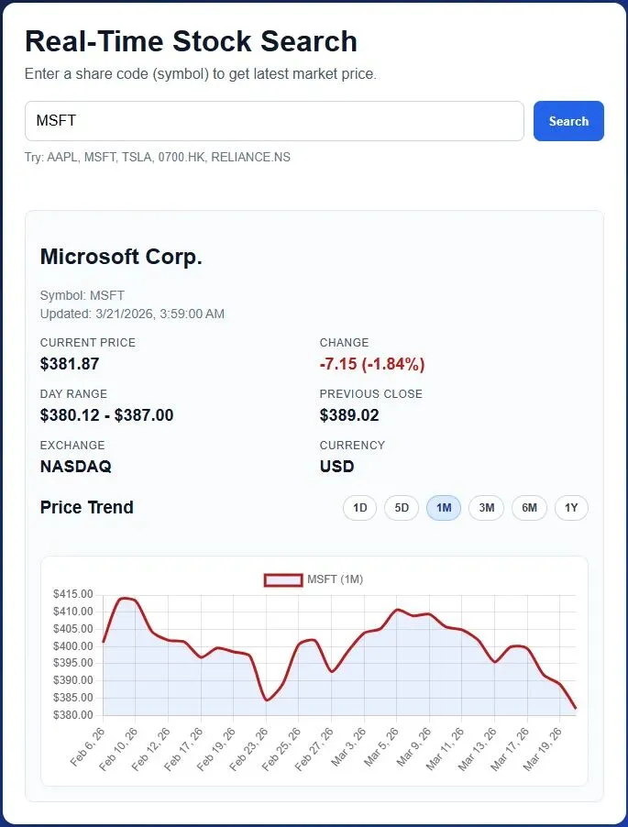The width and height of the screenshot is (628, 827).
Task: Click the red change value -7.15 (-1.84%)
Action: tap(371, 364)
